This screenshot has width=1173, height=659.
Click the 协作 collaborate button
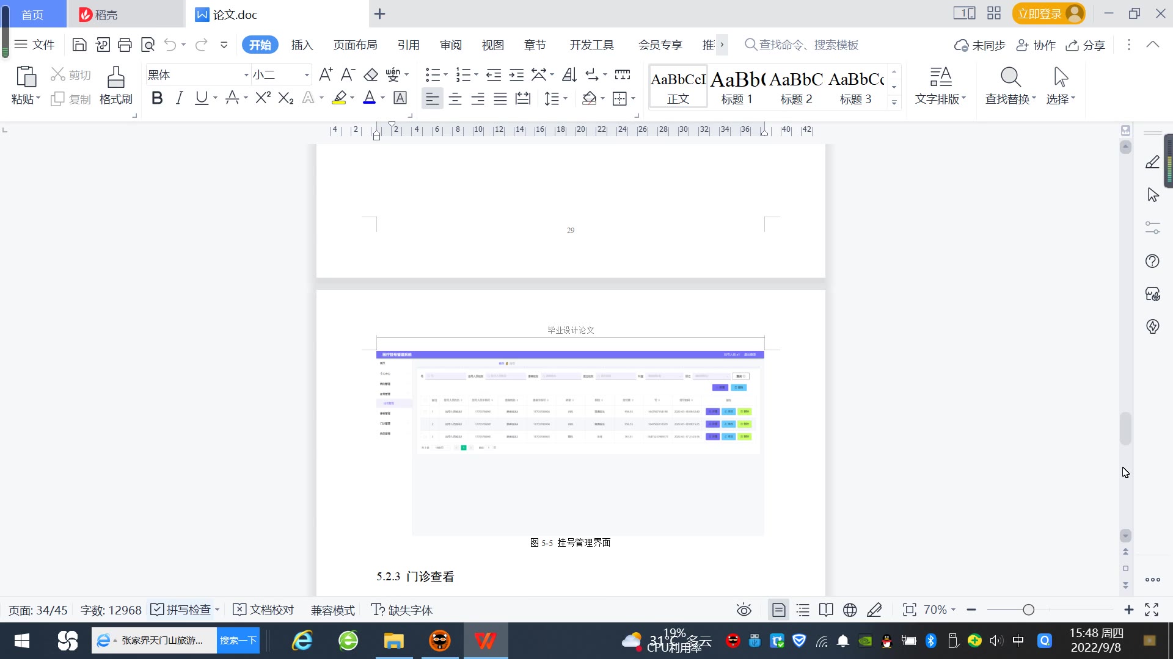(x=1036, y=45)
